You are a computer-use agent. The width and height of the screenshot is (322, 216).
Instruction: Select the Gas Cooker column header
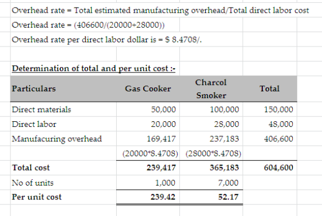148,88
